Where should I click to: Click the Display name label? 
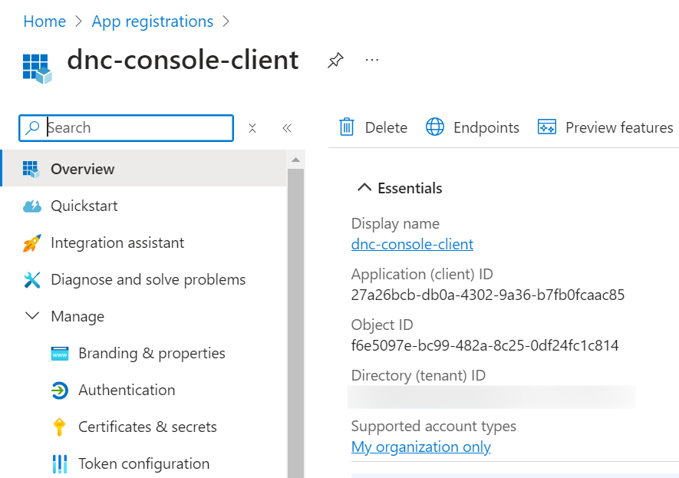[395, 223]
